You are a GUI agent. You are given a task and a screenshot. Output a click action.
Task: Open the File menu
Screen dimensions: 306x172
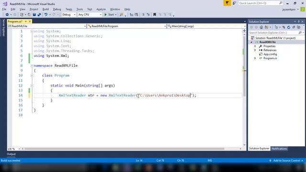pos(4,9)
